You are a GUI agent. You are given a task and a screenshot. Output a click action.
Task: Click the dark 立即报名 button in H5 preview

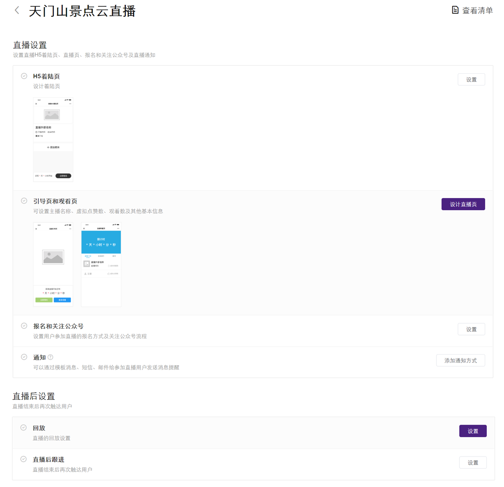click(63, 176)
